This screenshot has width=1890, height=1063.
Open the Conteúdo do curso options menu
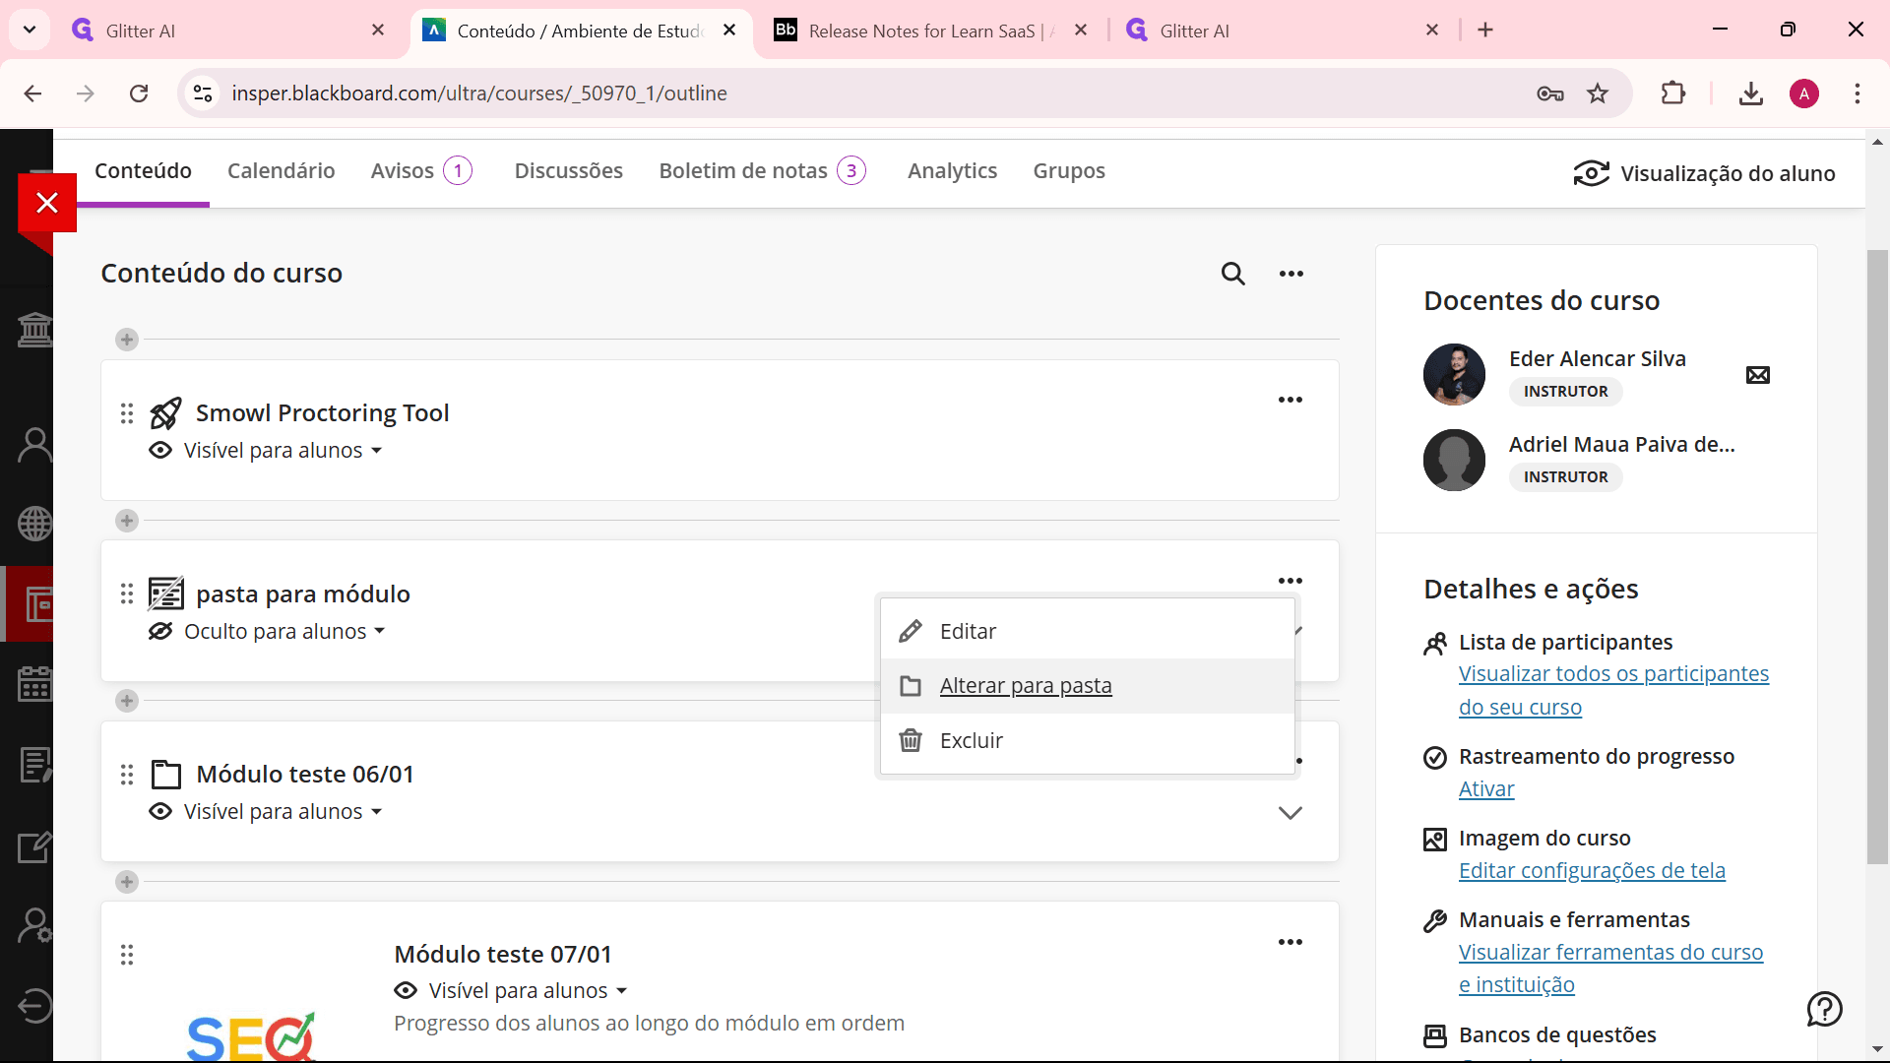[x=1291, y=274]
